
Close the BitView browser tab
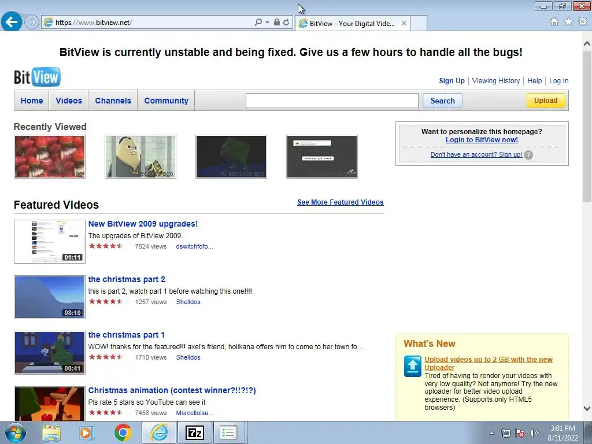click(x=404, y=23)
